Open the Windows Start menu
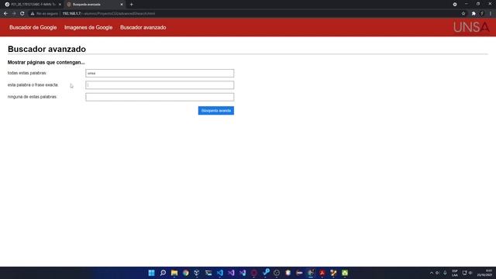Screen dimensions: 496x279 [152, 273]
